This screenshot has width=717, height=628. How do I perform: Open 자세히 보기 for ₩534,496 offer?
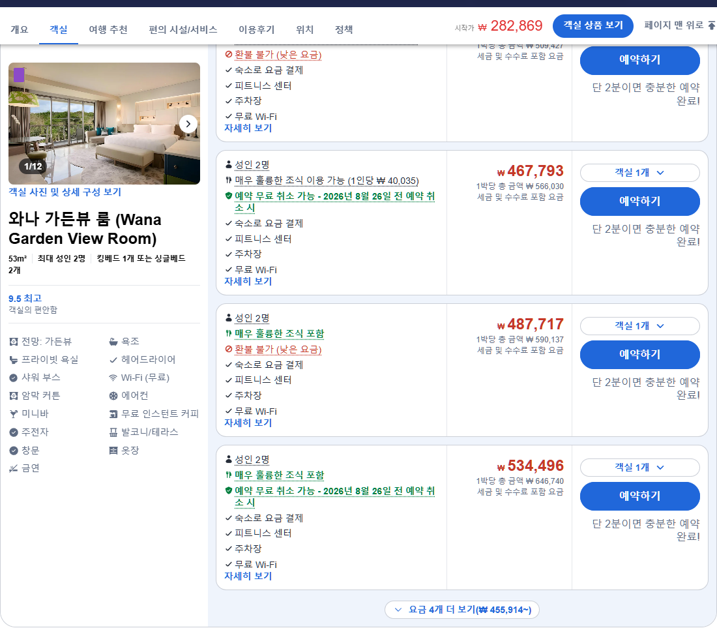[x=248, y=576]
